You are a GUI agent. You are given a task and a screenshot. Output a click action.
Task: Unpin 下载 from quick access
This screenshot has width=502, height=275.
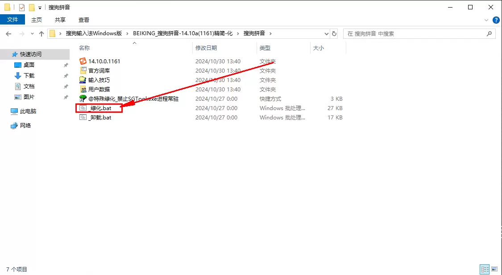click(66, 76)
